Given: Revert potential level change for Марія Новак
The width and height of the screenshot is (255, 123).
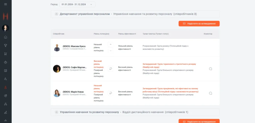Looking at the screenshot, I should [x=110, y=93].
